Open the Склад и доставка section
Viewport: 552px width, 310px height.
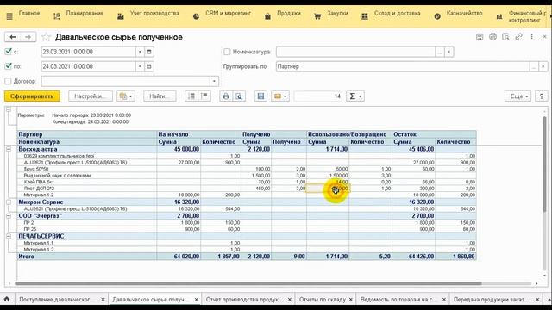coord(397,14)
